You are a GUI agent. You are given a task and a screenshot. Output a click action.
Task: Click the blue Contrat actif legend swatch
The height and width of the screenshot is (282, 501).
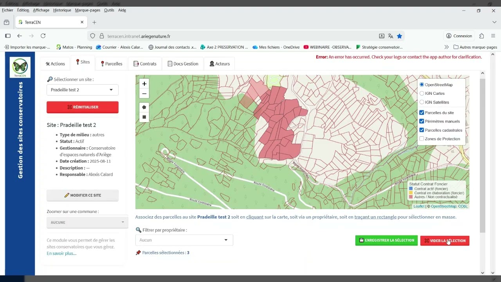[x=411, y=189]
